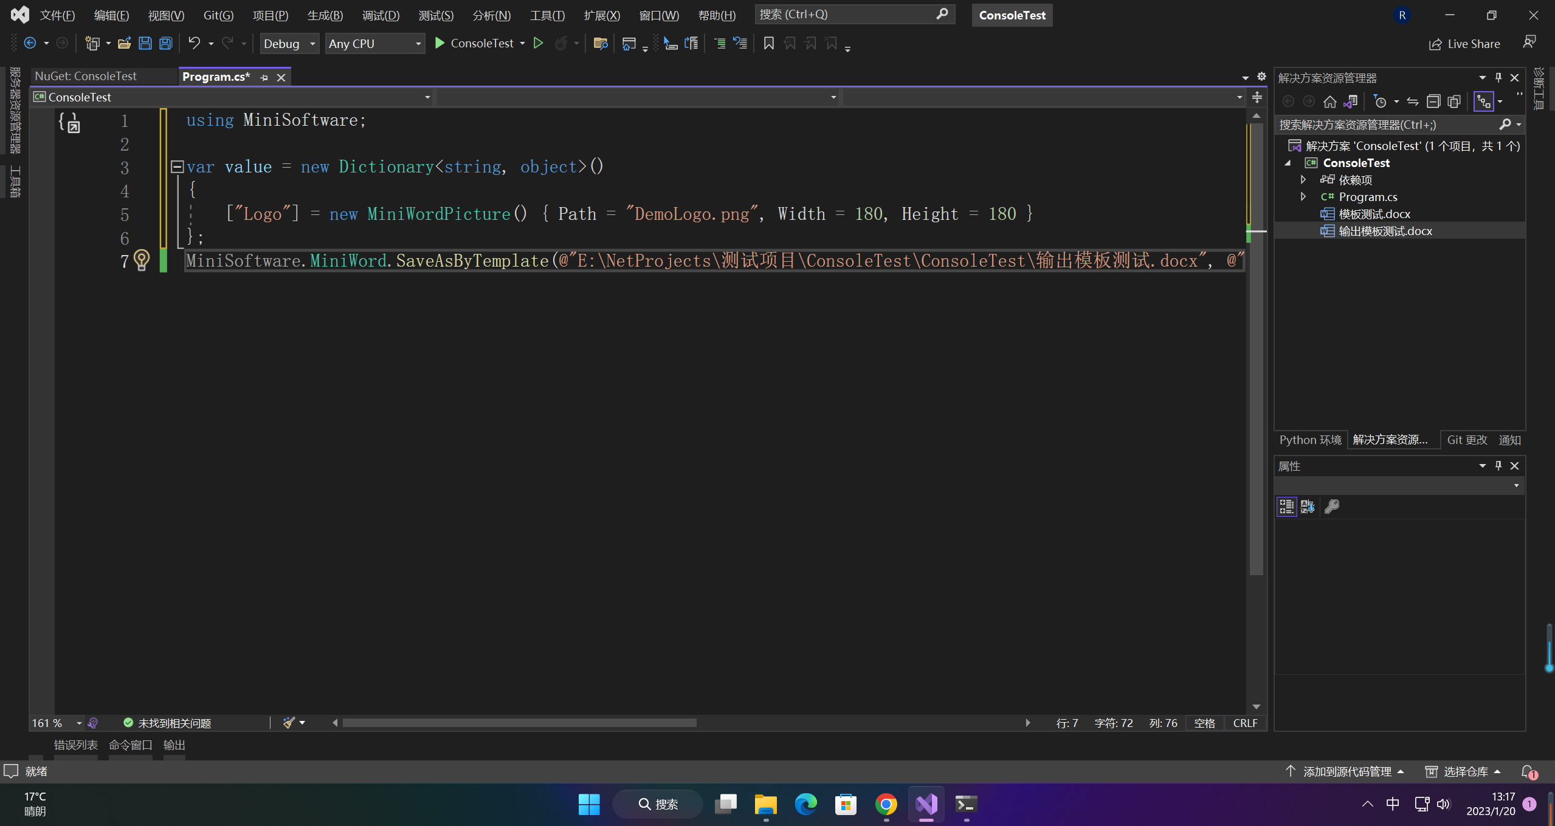
Task: Select 模板测试.docx in Solution Explorer
Action: click(x=1374, y=214)
